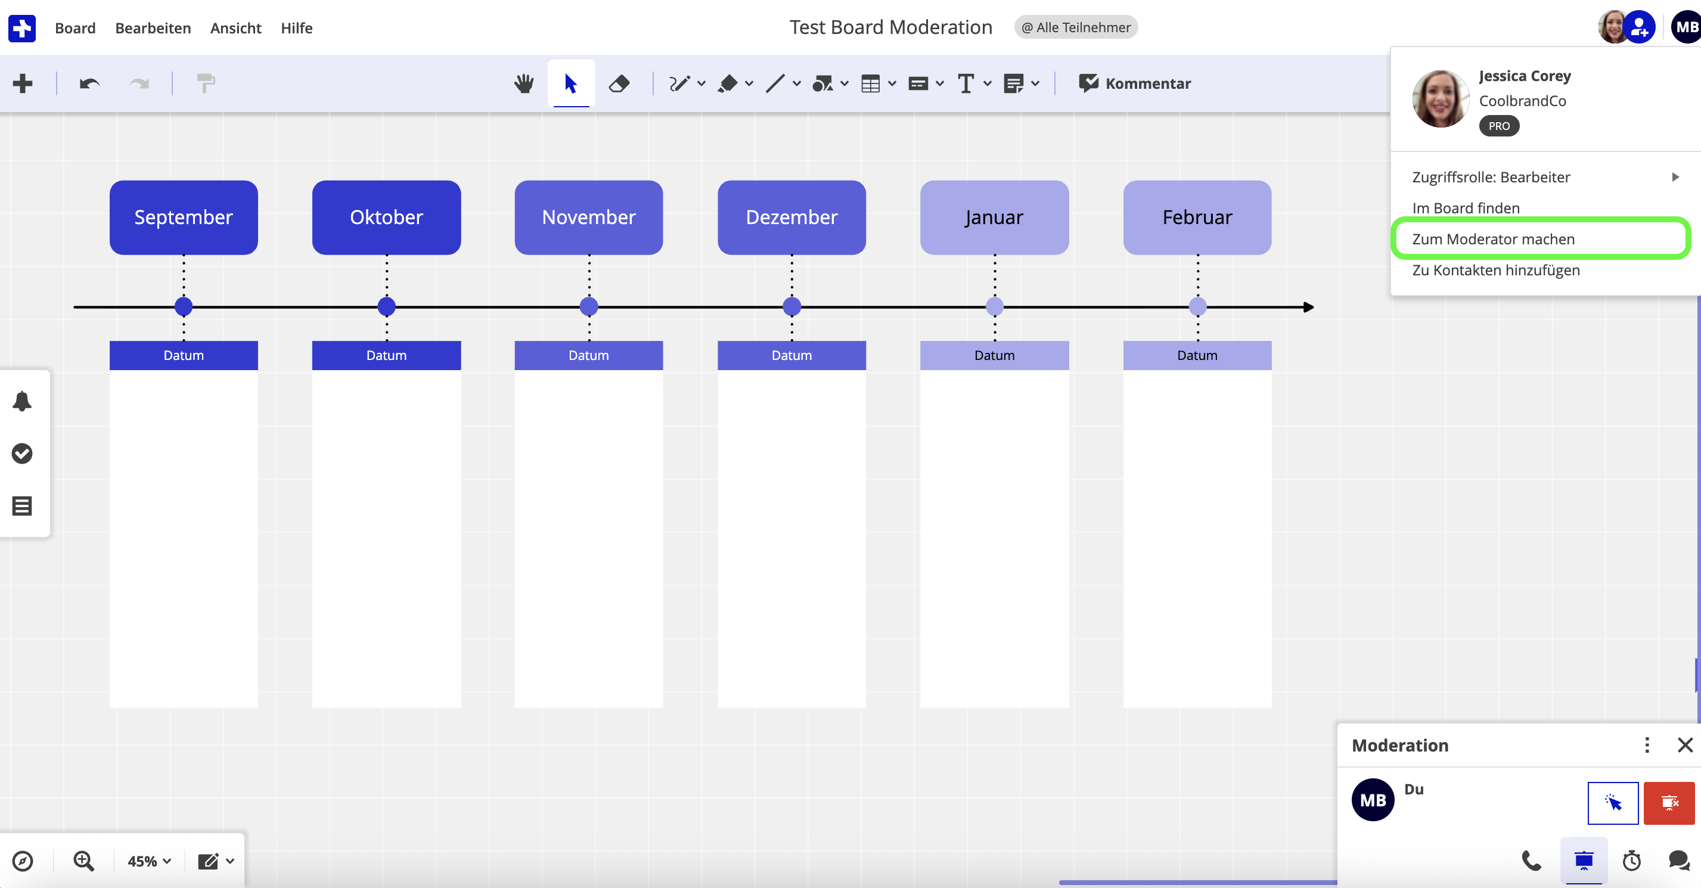Click the September timeline box

[x=184, y=217]
